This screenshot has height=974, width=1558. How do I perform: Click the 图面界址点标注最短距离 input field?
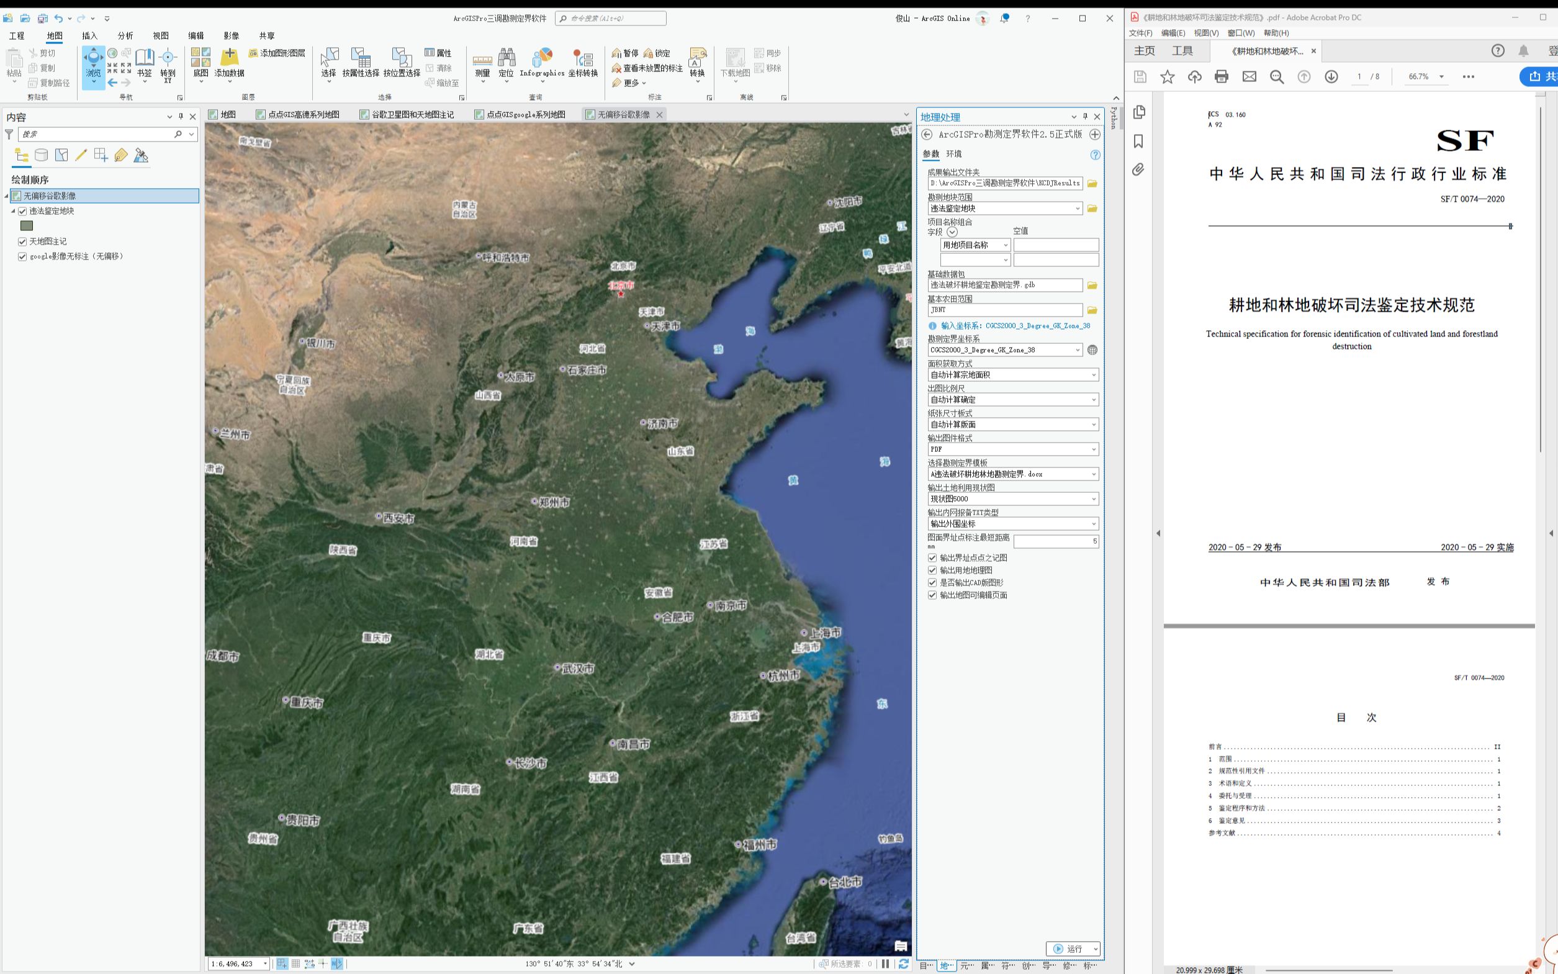(x=1056, y=541)
